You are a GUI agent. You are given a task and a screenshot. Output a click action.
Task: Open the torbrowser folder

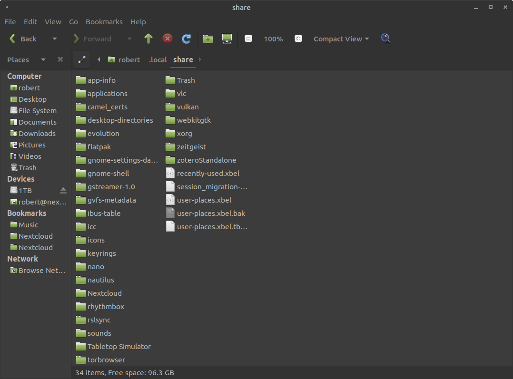click(106, 360)
